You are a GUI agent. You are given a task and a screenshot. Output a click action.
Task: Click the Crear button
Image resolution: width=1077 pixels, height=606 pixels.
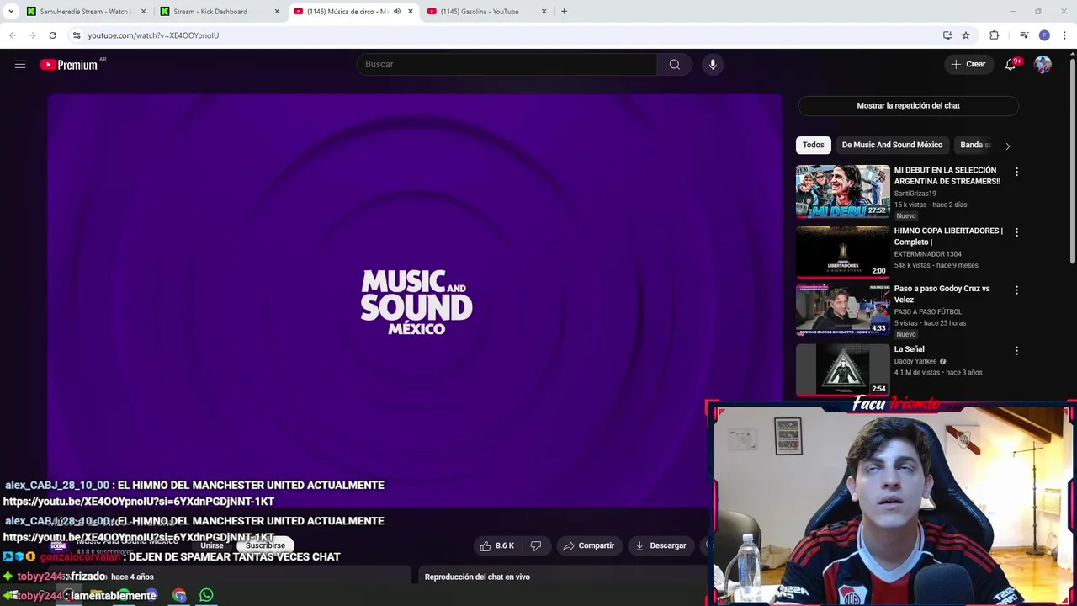click(968, 64)
